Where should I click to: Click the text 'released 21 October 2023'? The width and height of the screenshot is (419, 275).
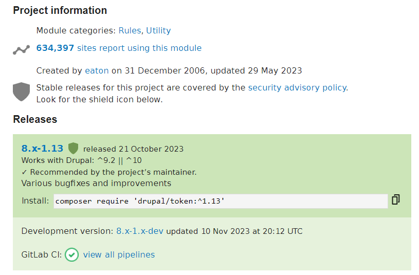tap(133, 149)
